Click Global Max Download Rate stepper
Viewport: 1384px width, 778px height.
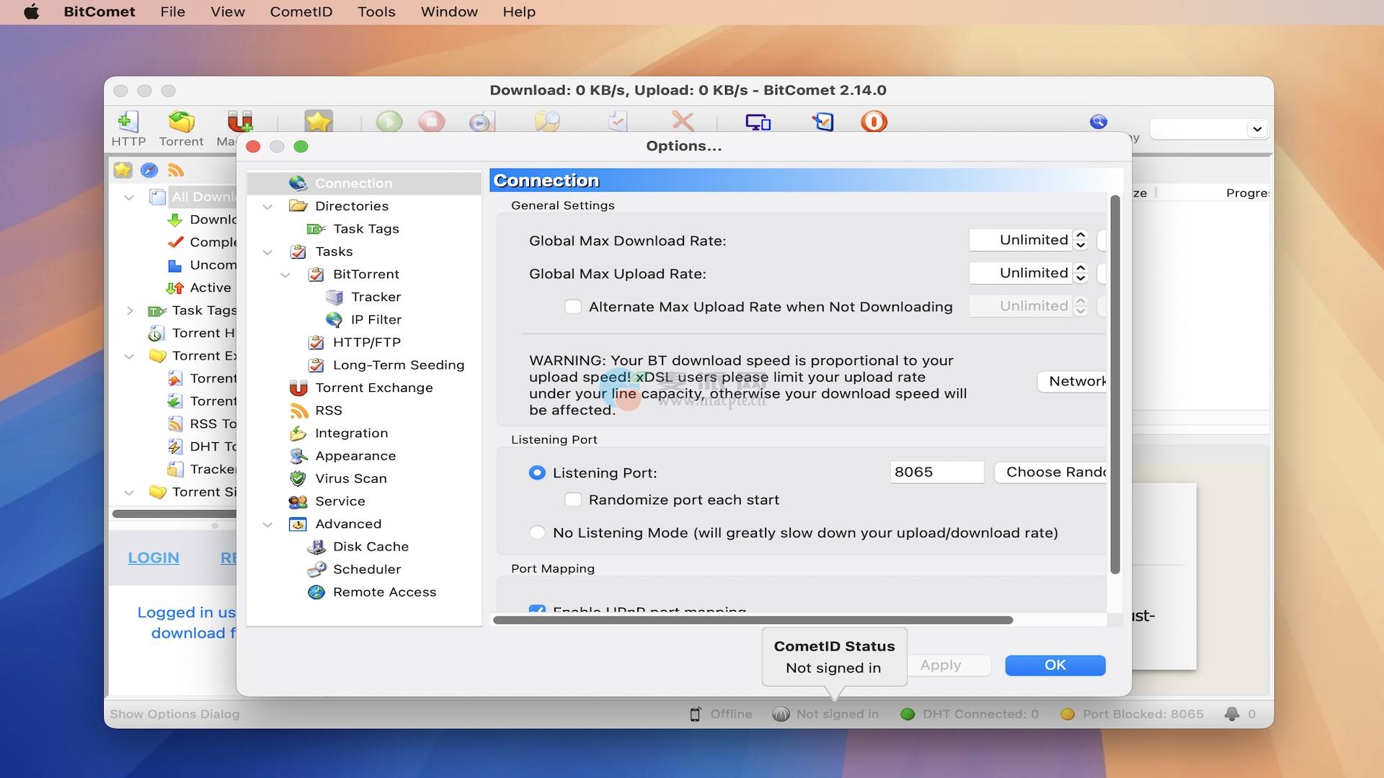(x=1080, y=240)
